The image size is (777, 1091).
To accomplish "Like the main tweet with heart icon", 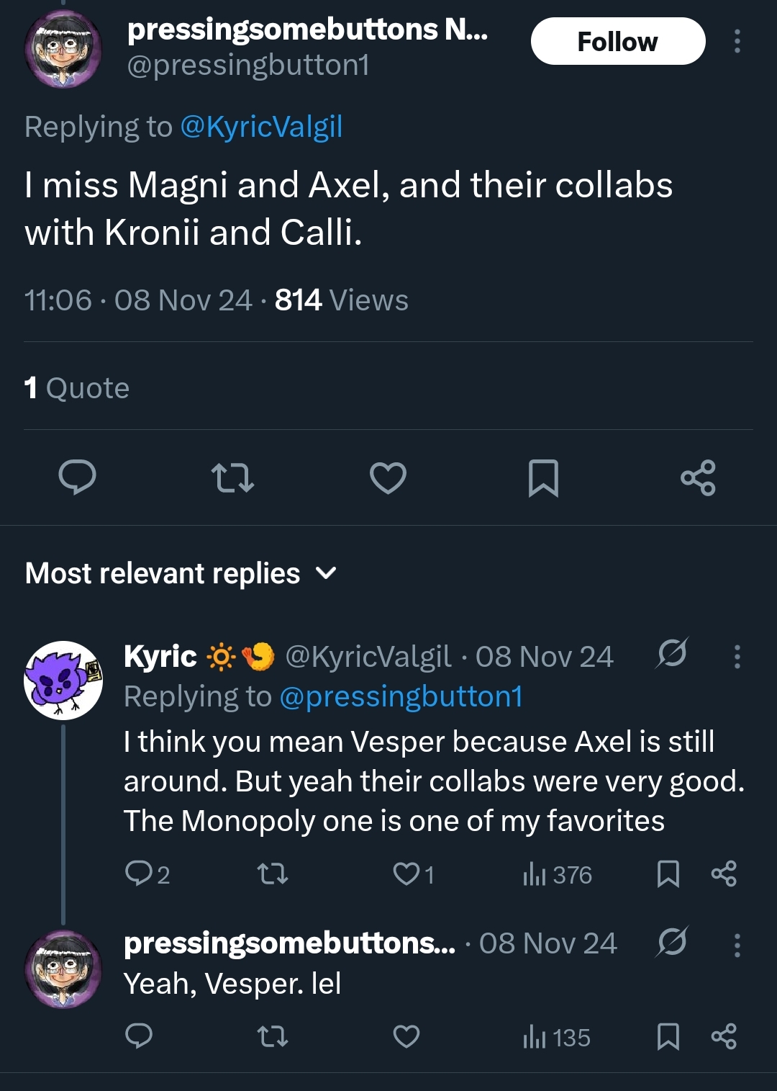I will pos(388,477).
